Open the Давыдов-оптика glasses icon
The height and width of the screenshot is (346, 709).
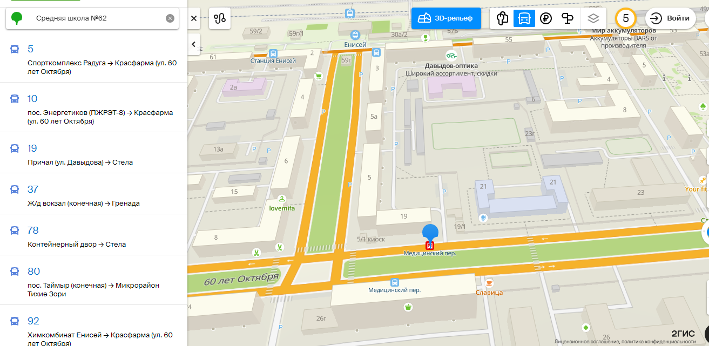point(451,55)
